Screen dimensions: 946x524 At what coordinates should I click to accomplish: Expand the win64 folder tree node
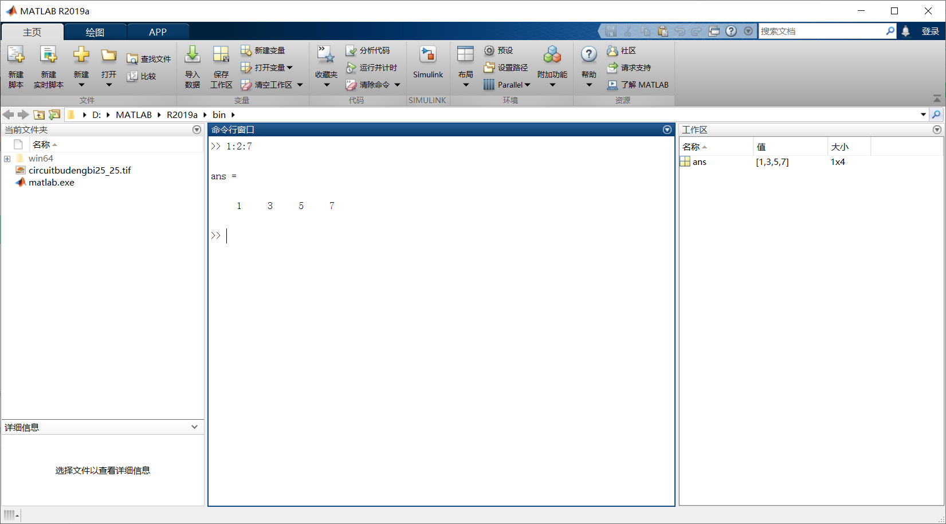(x=7, y=159)
